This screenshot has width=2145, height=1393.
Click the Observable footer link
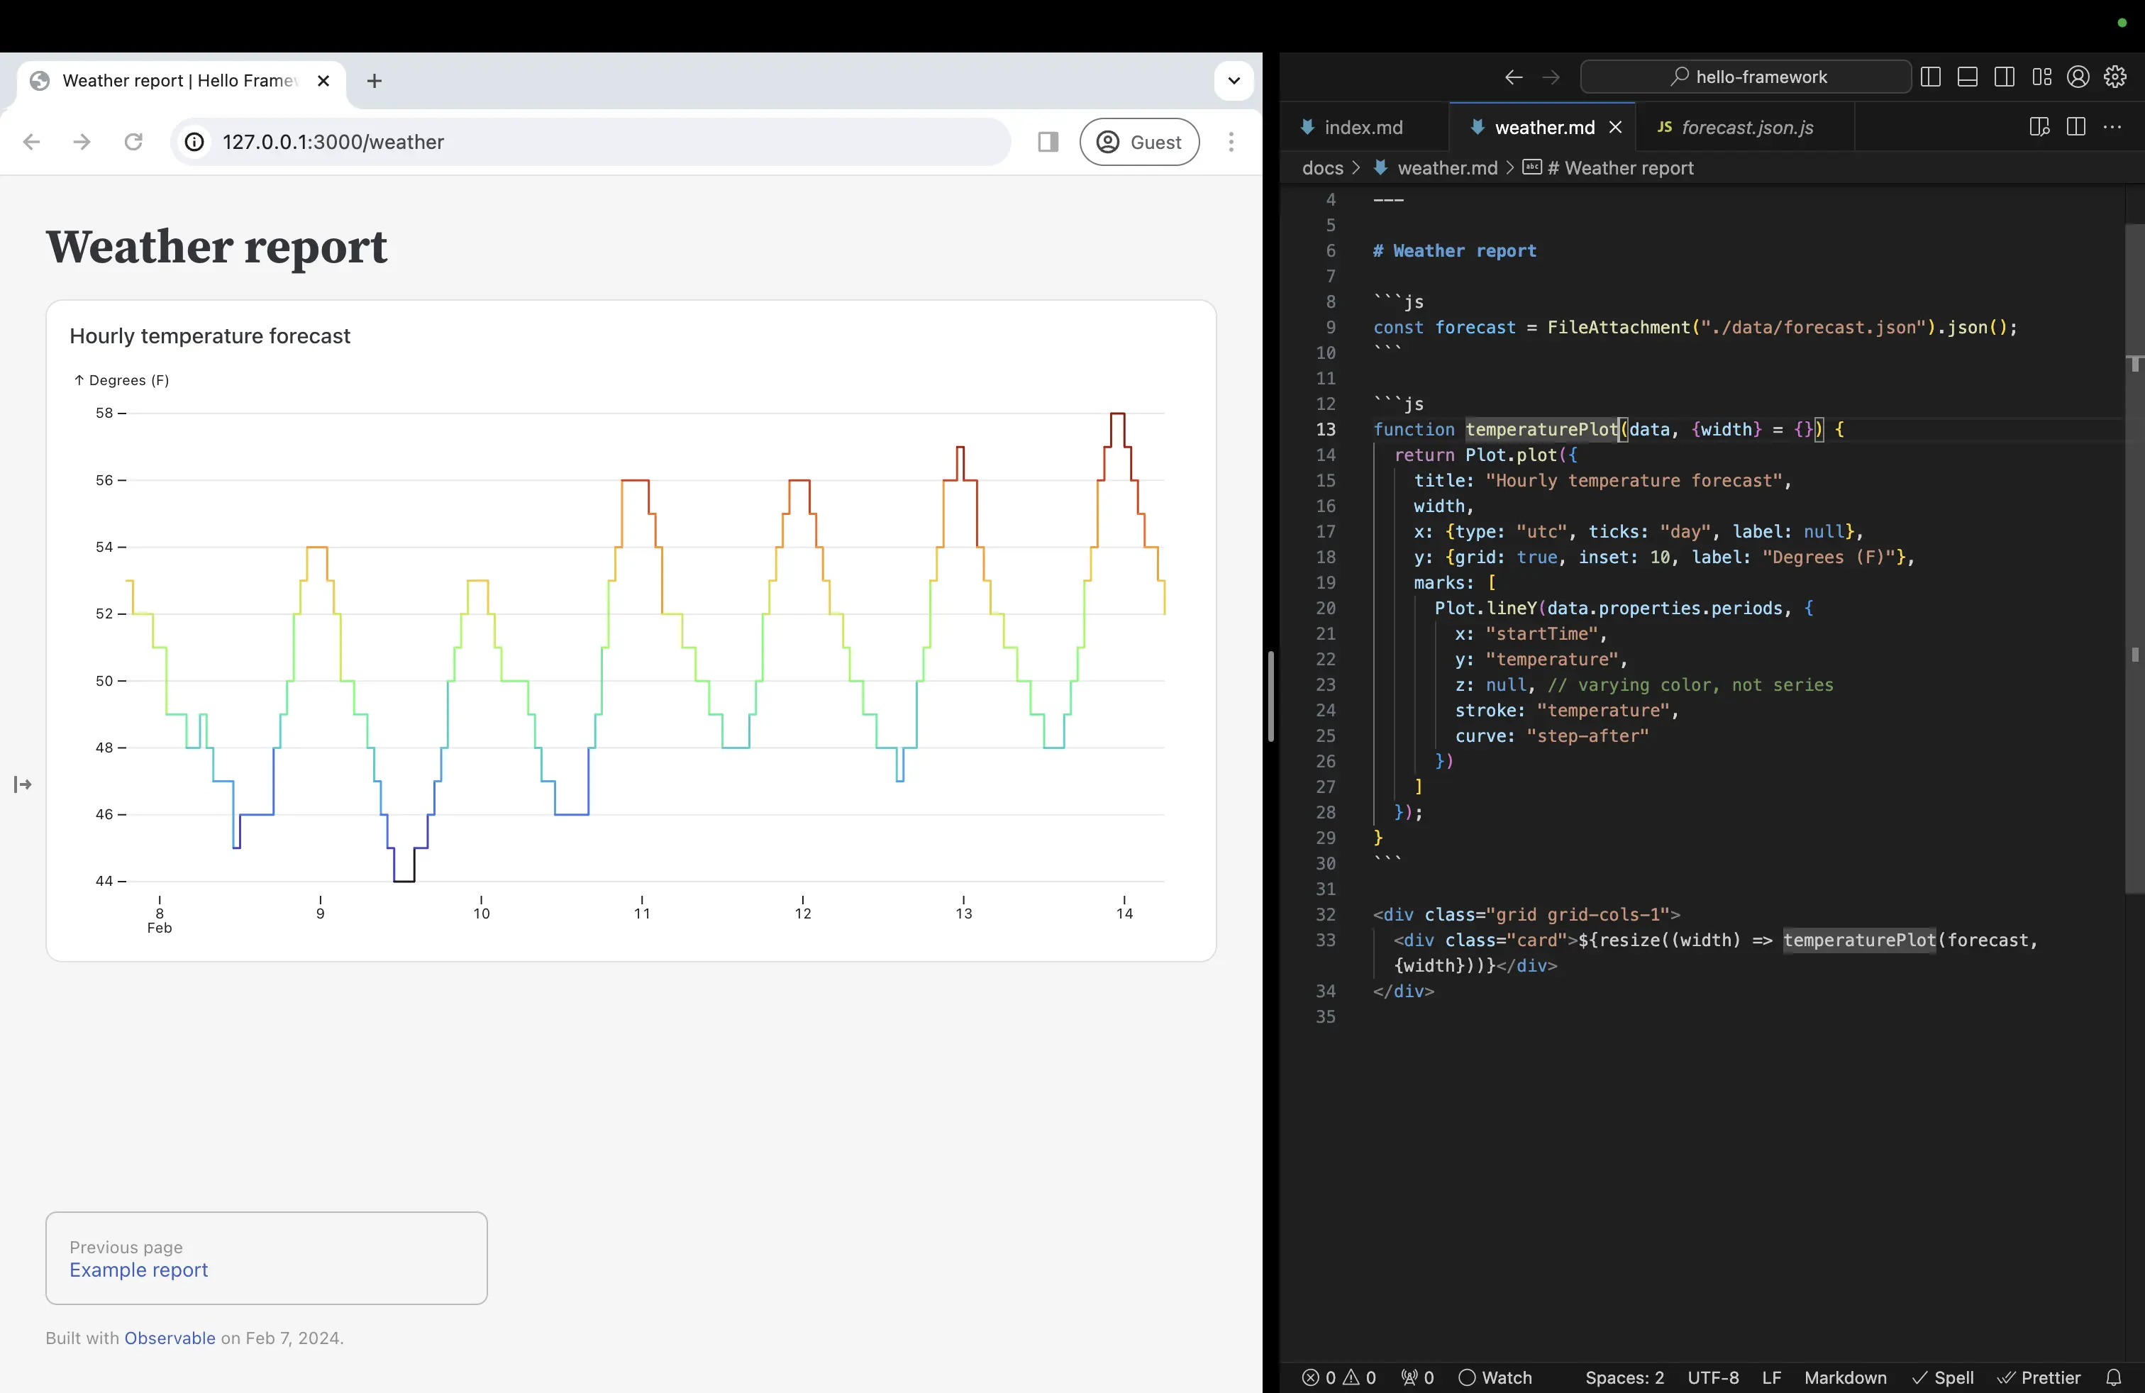(x=170, y=1338)
